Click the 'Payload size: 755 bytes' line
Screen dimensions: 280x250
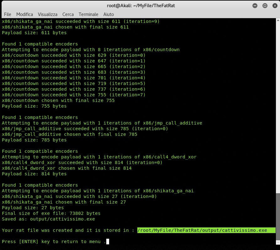click(34, 106)
